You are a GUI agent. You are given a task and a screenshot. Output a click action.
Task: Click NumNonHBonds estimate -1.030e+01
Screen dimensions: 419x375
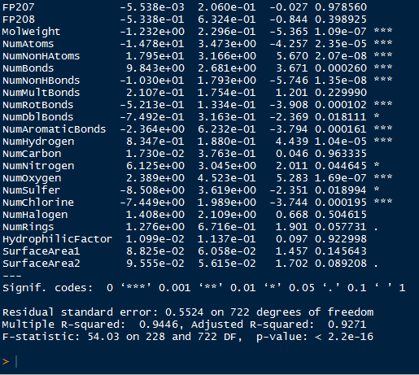coord(152,81)
